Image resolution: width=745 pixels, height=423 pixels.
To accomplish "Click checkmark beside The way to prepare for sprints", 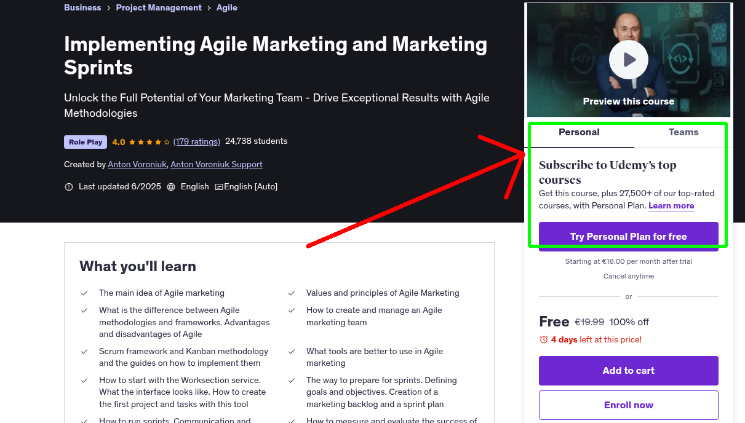I will coord(292,381).
